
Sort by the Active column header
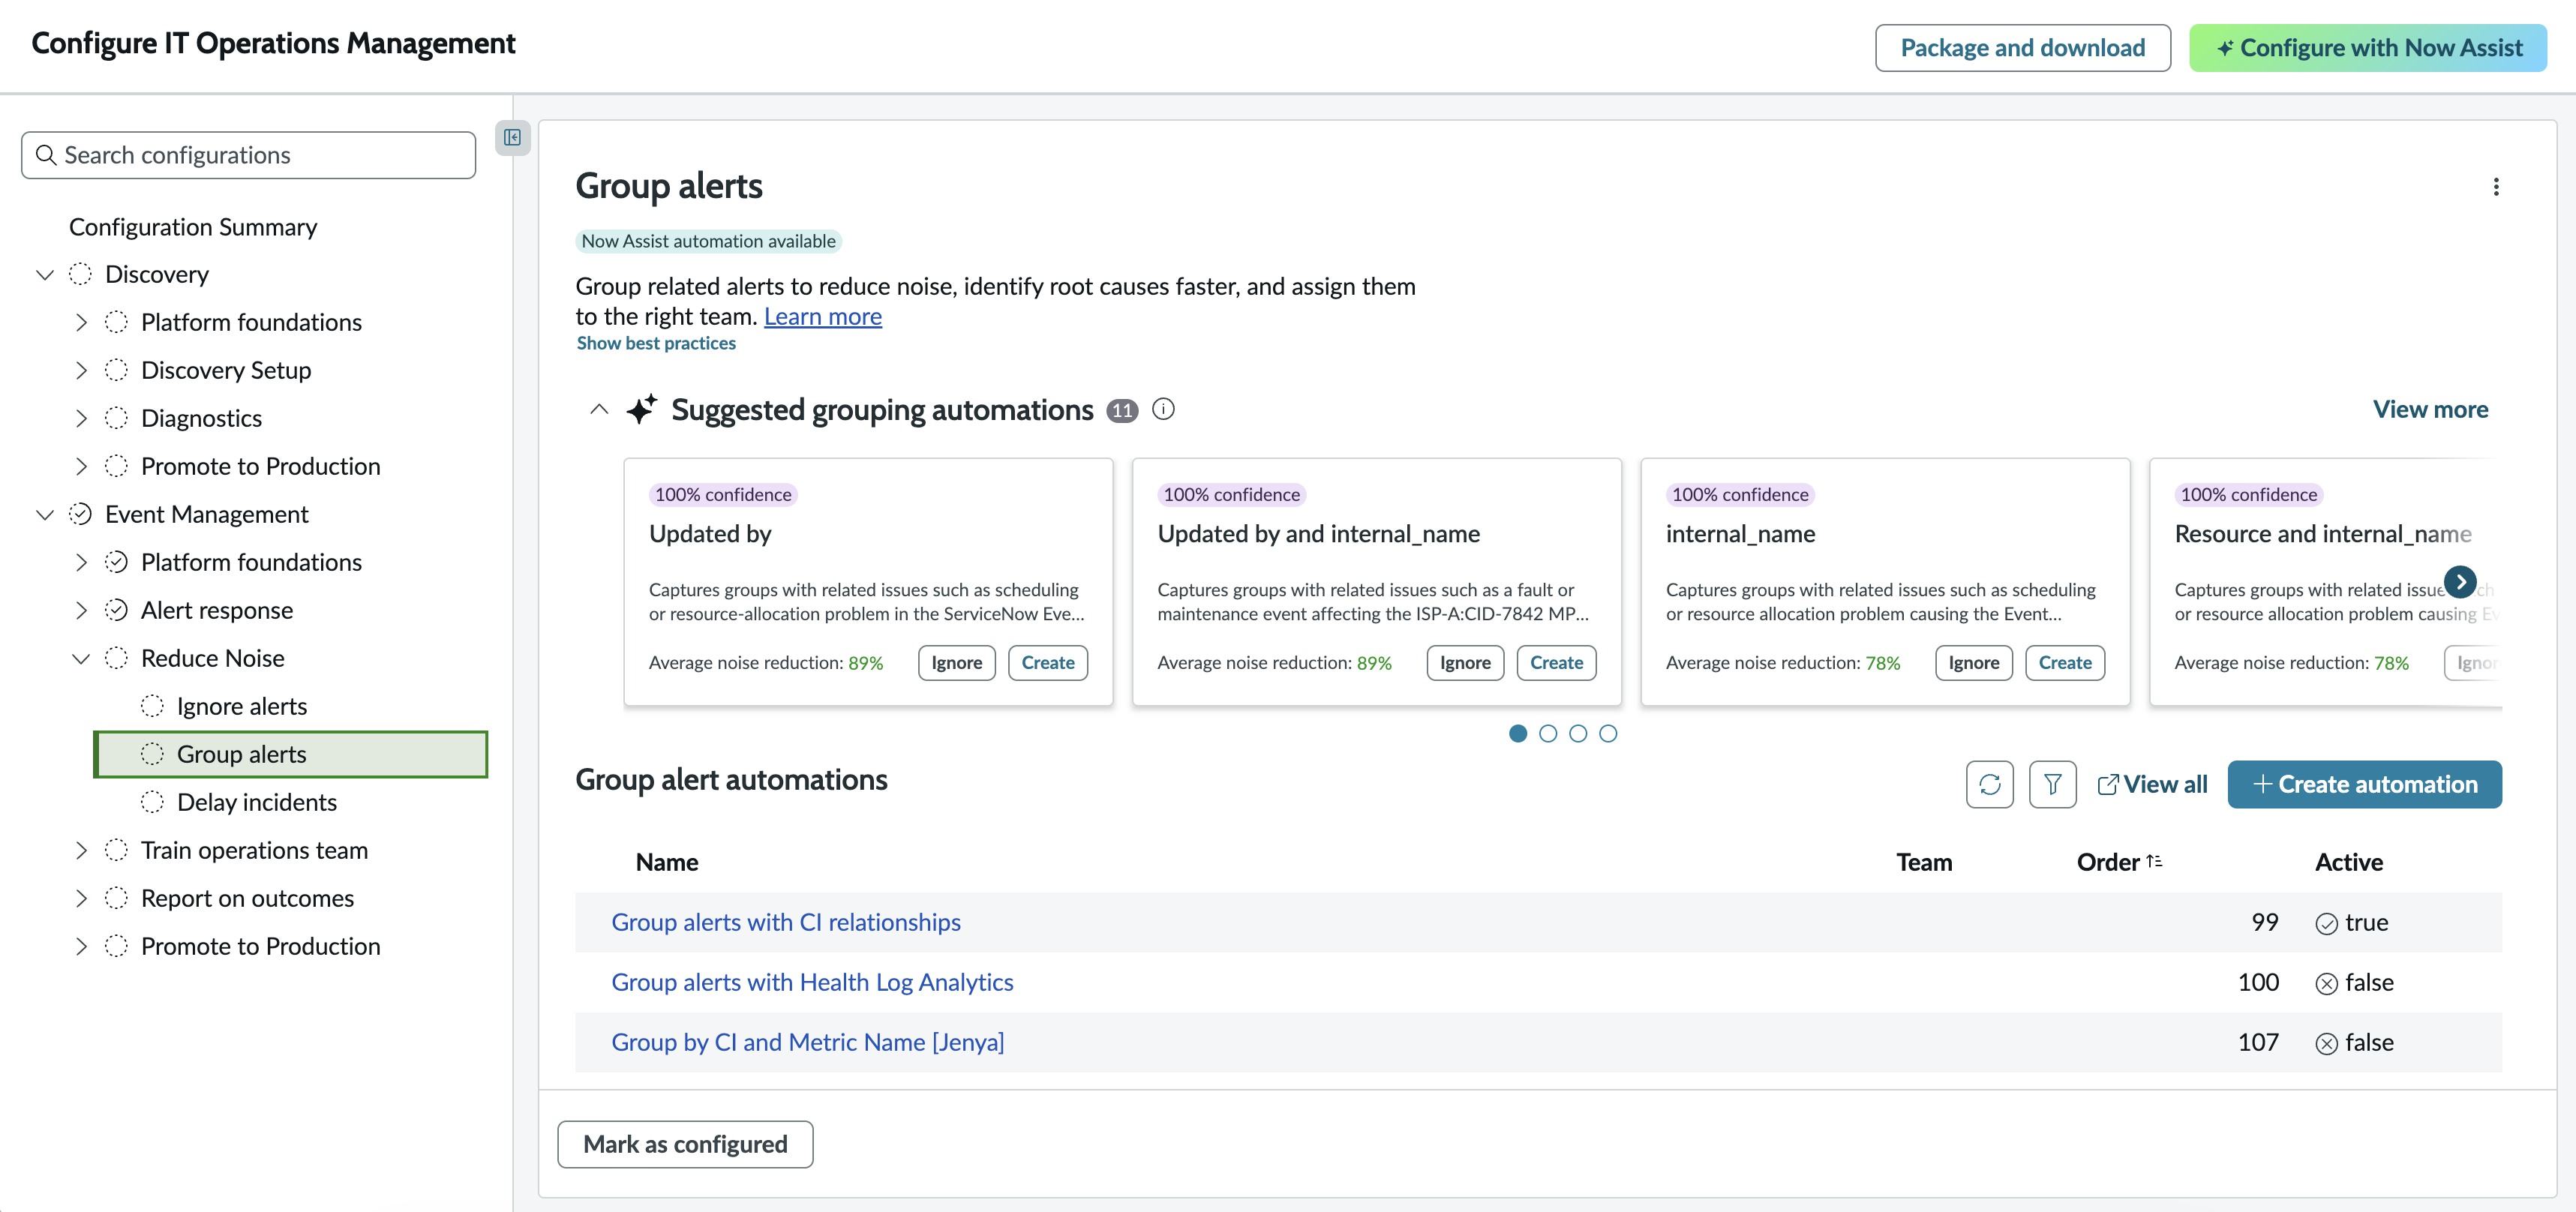pyautogui.click(x=2348, y=862)
